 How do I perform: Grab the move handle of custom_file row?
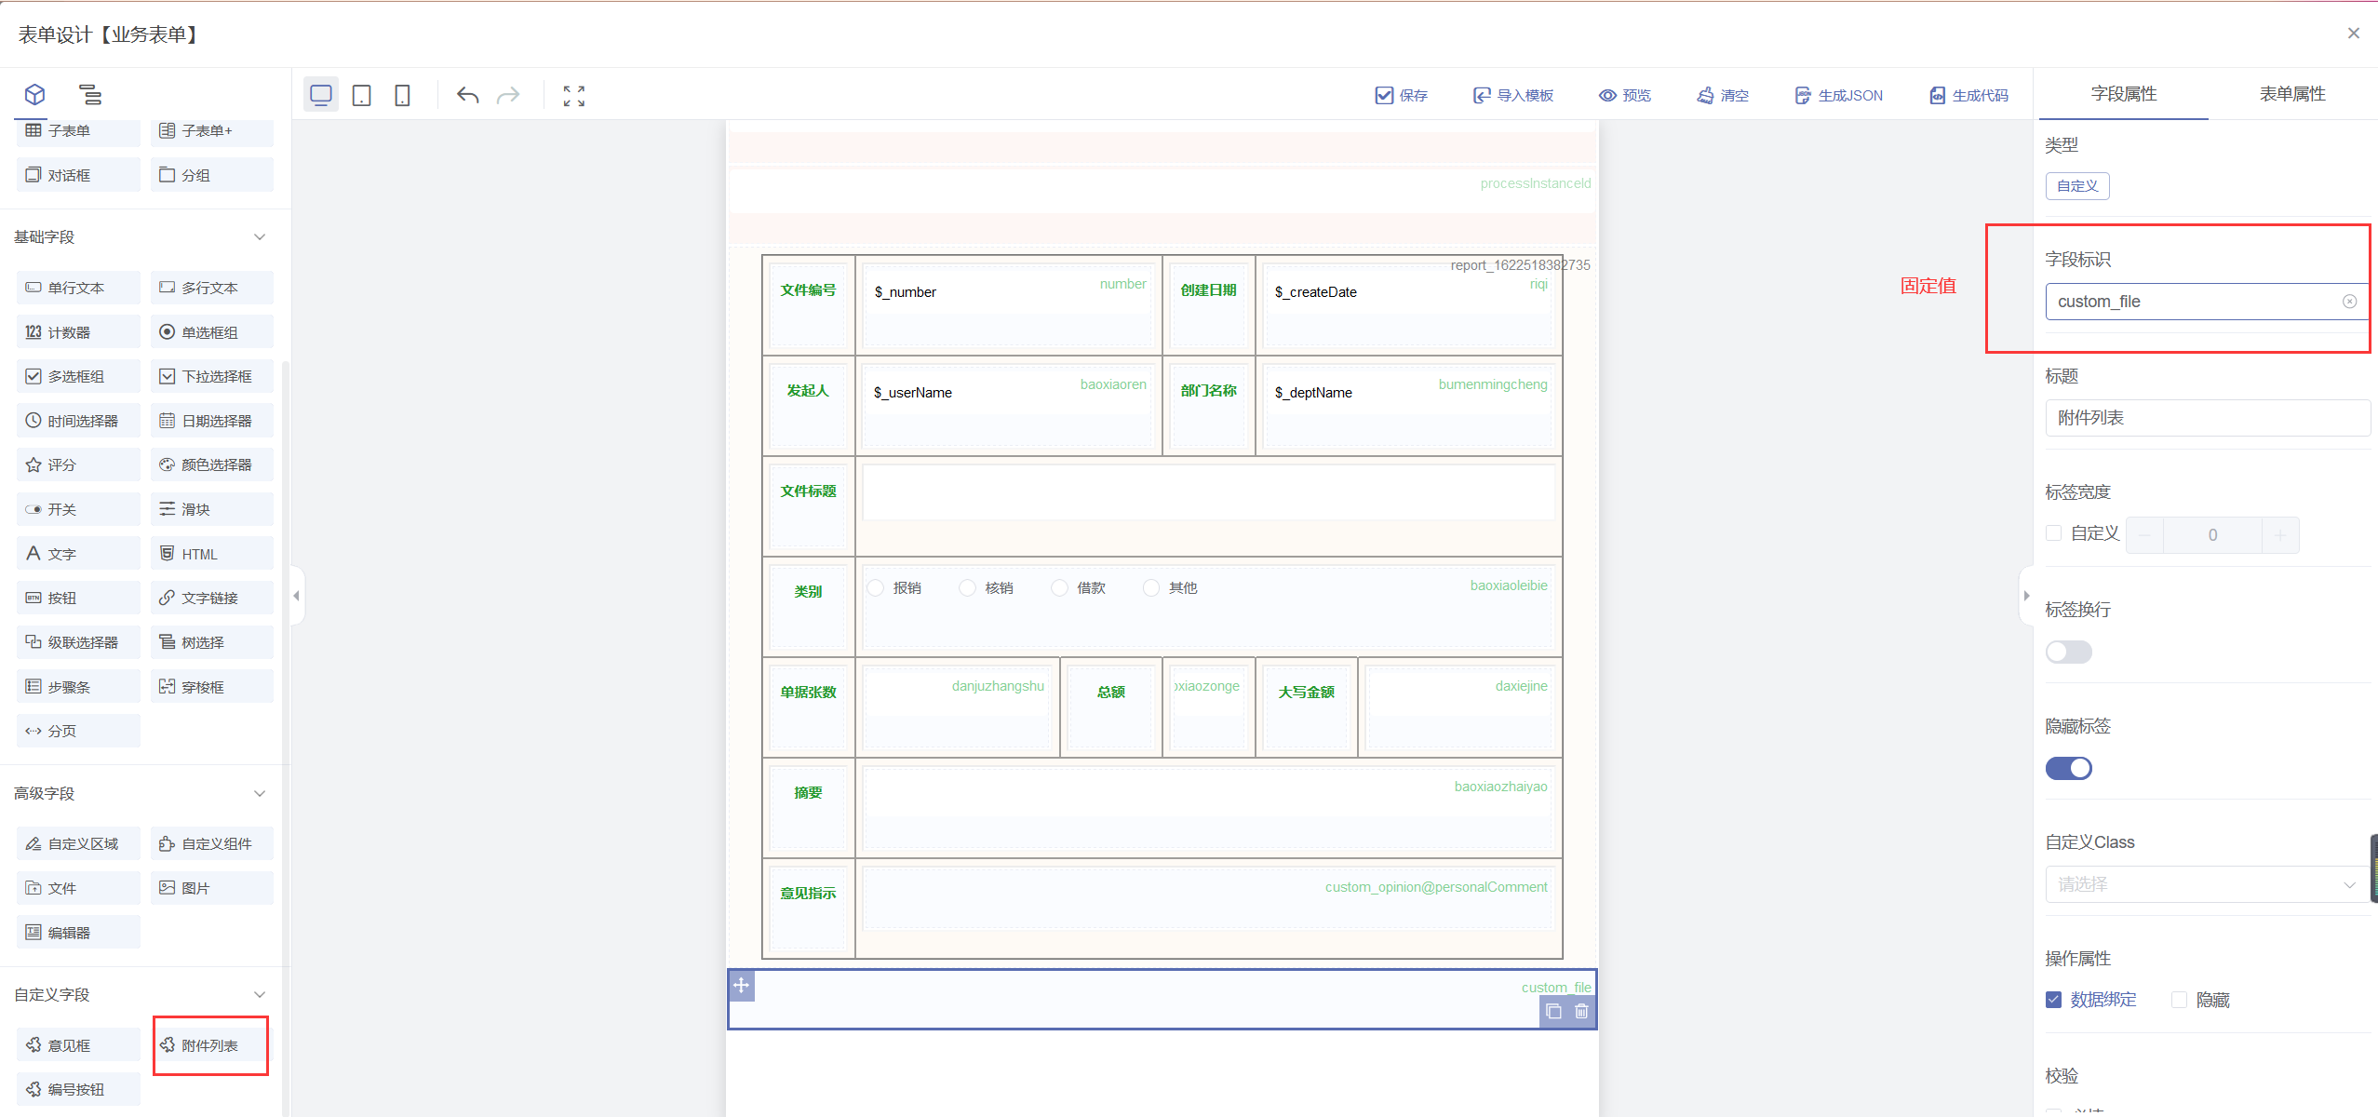pos(741,985)
